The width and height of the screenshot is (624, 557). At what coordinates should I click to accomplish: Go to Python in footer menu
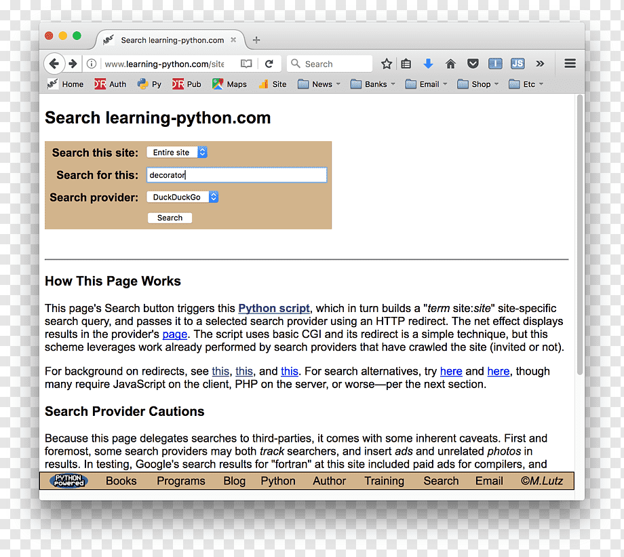(278, 480)
